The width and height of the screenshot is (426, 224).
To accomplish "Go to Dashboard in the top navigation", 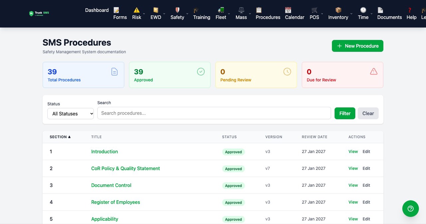I will [x=97, y=10].
